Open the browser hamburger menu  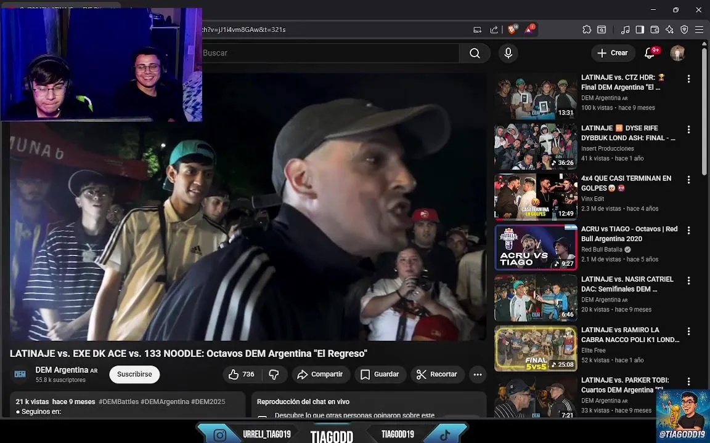[x=699, y=30]
